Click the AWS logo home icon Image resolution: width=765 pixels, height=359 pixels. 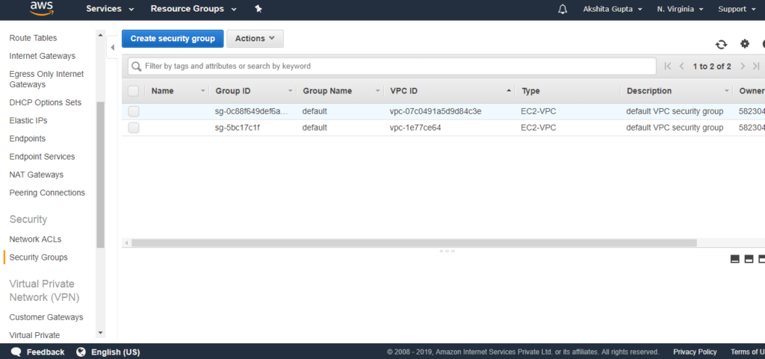pos(40,8)
